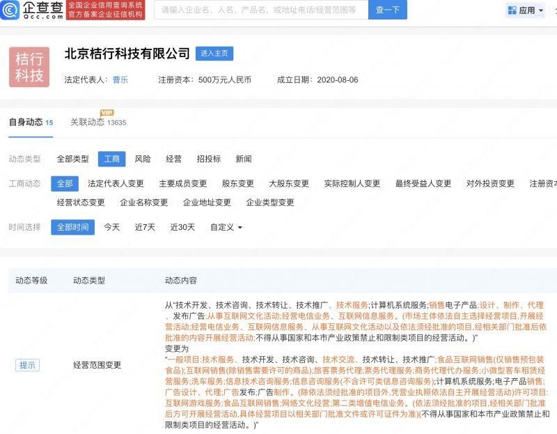This screenshot has height=434, width=557.
Task: Click the 动态内容 column header
Action: tap(181, 281)
